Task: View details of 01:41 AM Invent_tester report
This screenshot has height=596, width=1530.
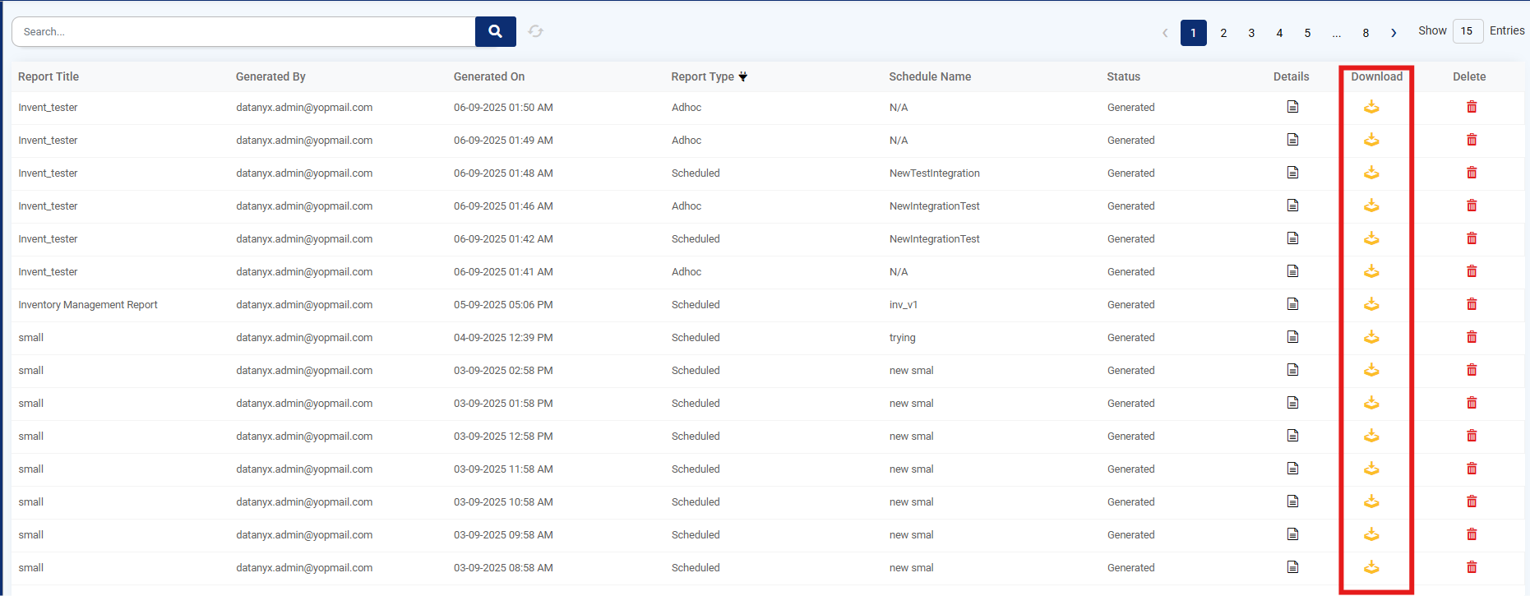Action: (1292, 271)
